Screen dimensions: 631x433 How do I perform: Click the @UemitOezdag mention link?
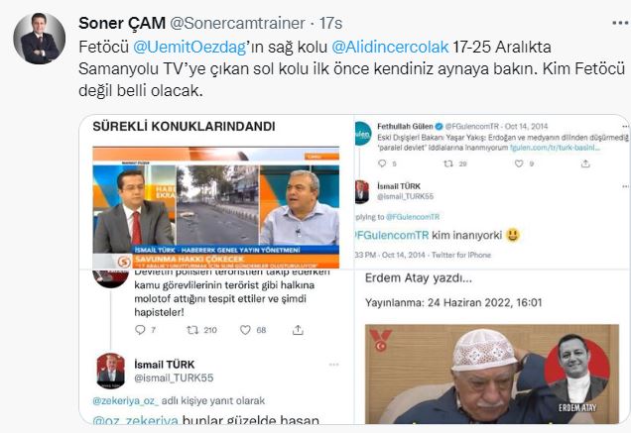pos(189,47)
